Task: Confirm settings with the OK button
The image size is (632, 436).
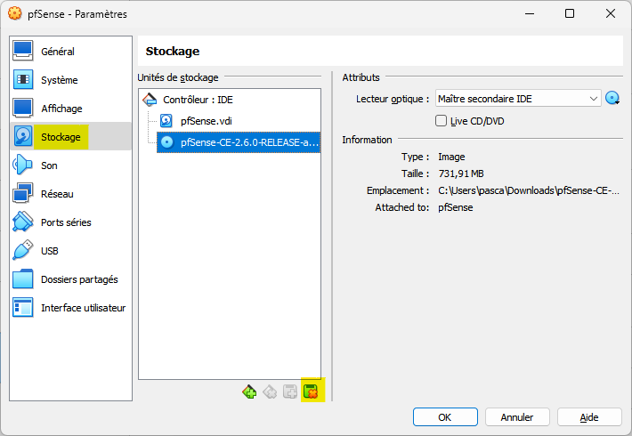Action: tap(445, 417)
